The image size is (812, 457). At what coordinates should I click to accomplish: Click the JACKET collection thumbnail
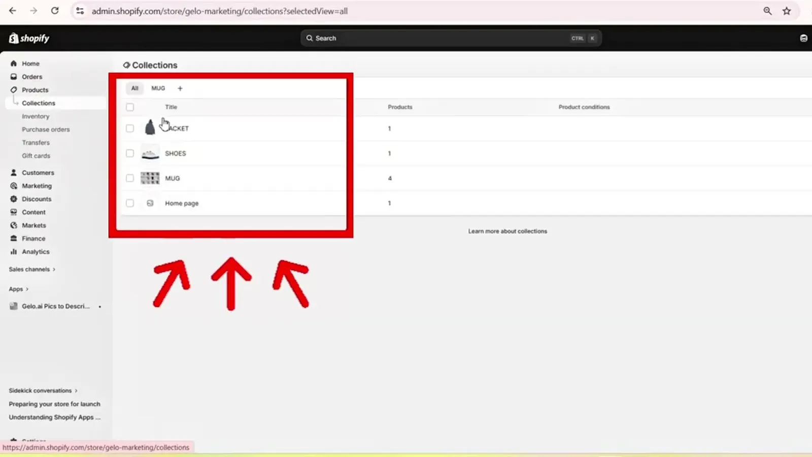click(x=150, y=127)
